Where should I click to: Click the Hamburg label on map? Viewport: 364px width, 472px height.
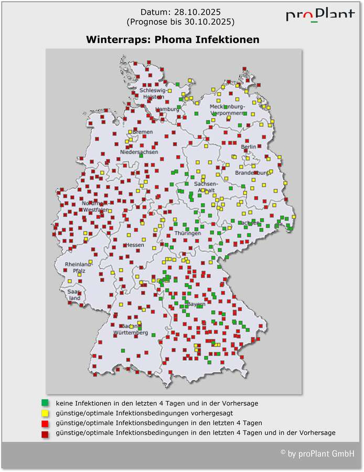[167, 109]
